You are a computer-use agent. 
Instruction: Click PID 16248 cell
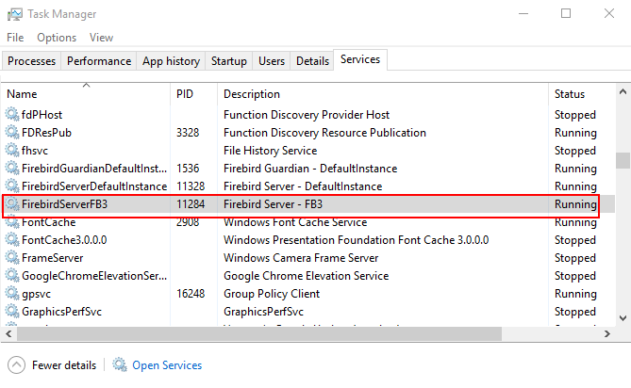191,294
